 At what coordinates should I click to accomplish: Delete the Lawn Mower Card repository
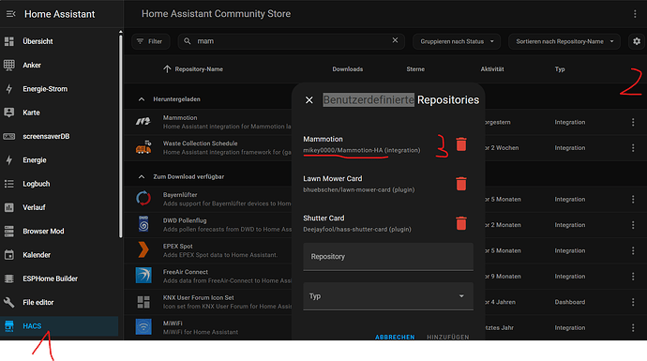pos(461,184)
